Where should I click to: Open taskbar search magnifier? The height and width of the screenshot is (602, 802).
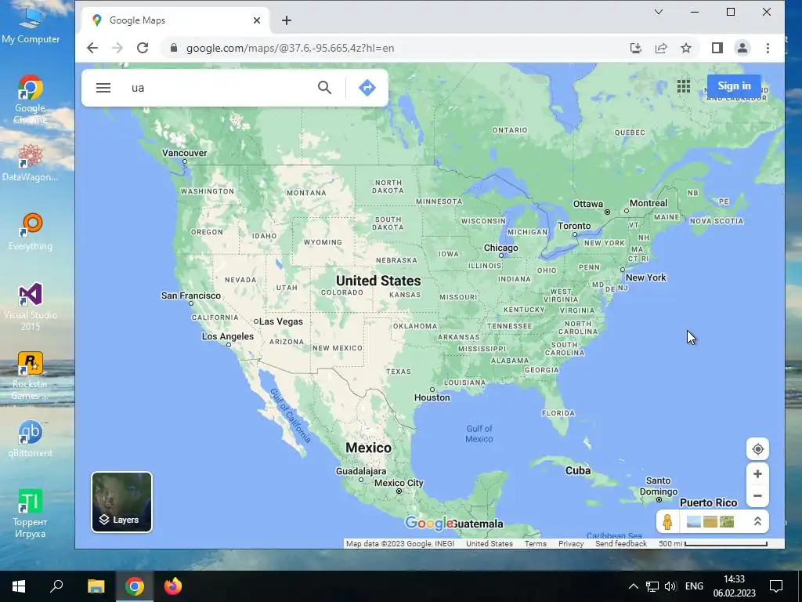(x=56, y=586)
